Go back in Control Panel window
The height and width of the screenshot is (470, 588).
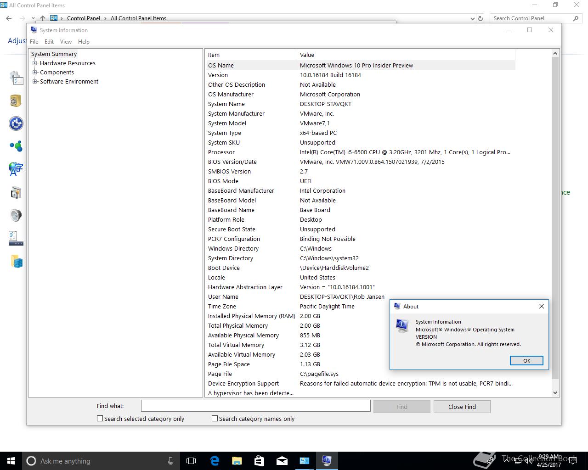pos(9,18)
